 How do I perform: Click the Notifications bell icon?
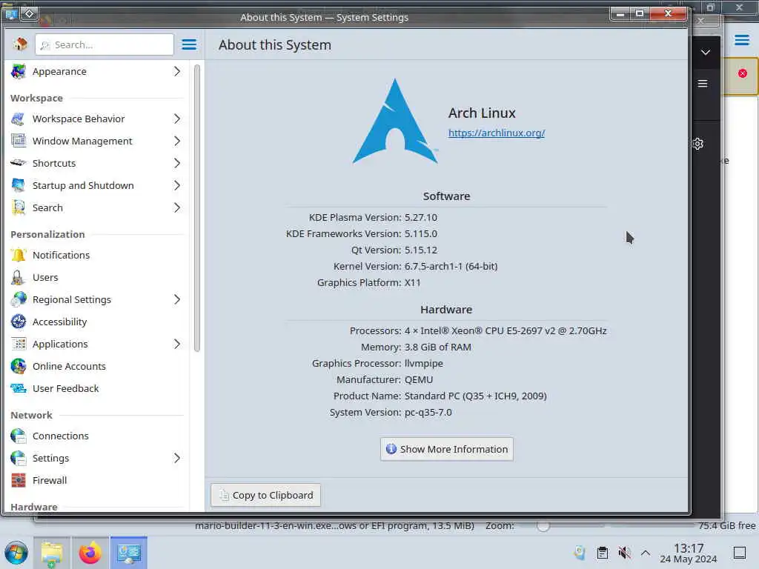[x=19, y=255]
